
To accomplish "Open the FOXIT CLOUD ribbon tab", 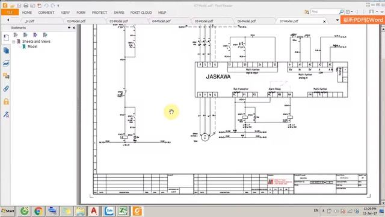I will point(141,12).
